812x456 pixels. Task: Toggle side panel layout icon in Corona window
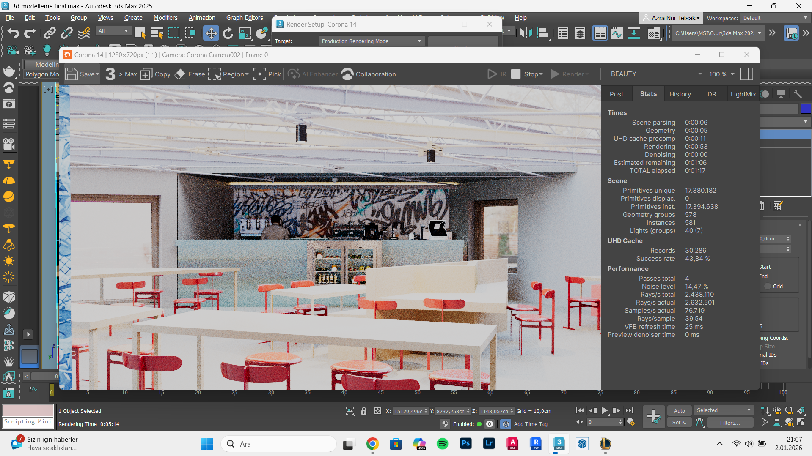pyautogui.click(x=747, y=74)
